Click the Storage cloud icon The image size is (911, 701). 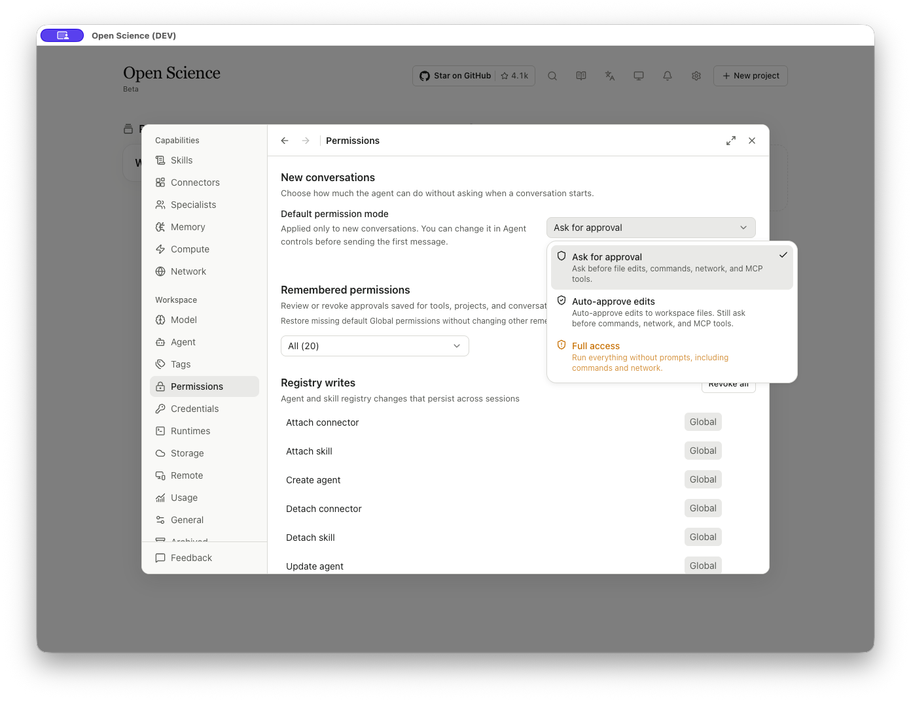pos(160,453)
